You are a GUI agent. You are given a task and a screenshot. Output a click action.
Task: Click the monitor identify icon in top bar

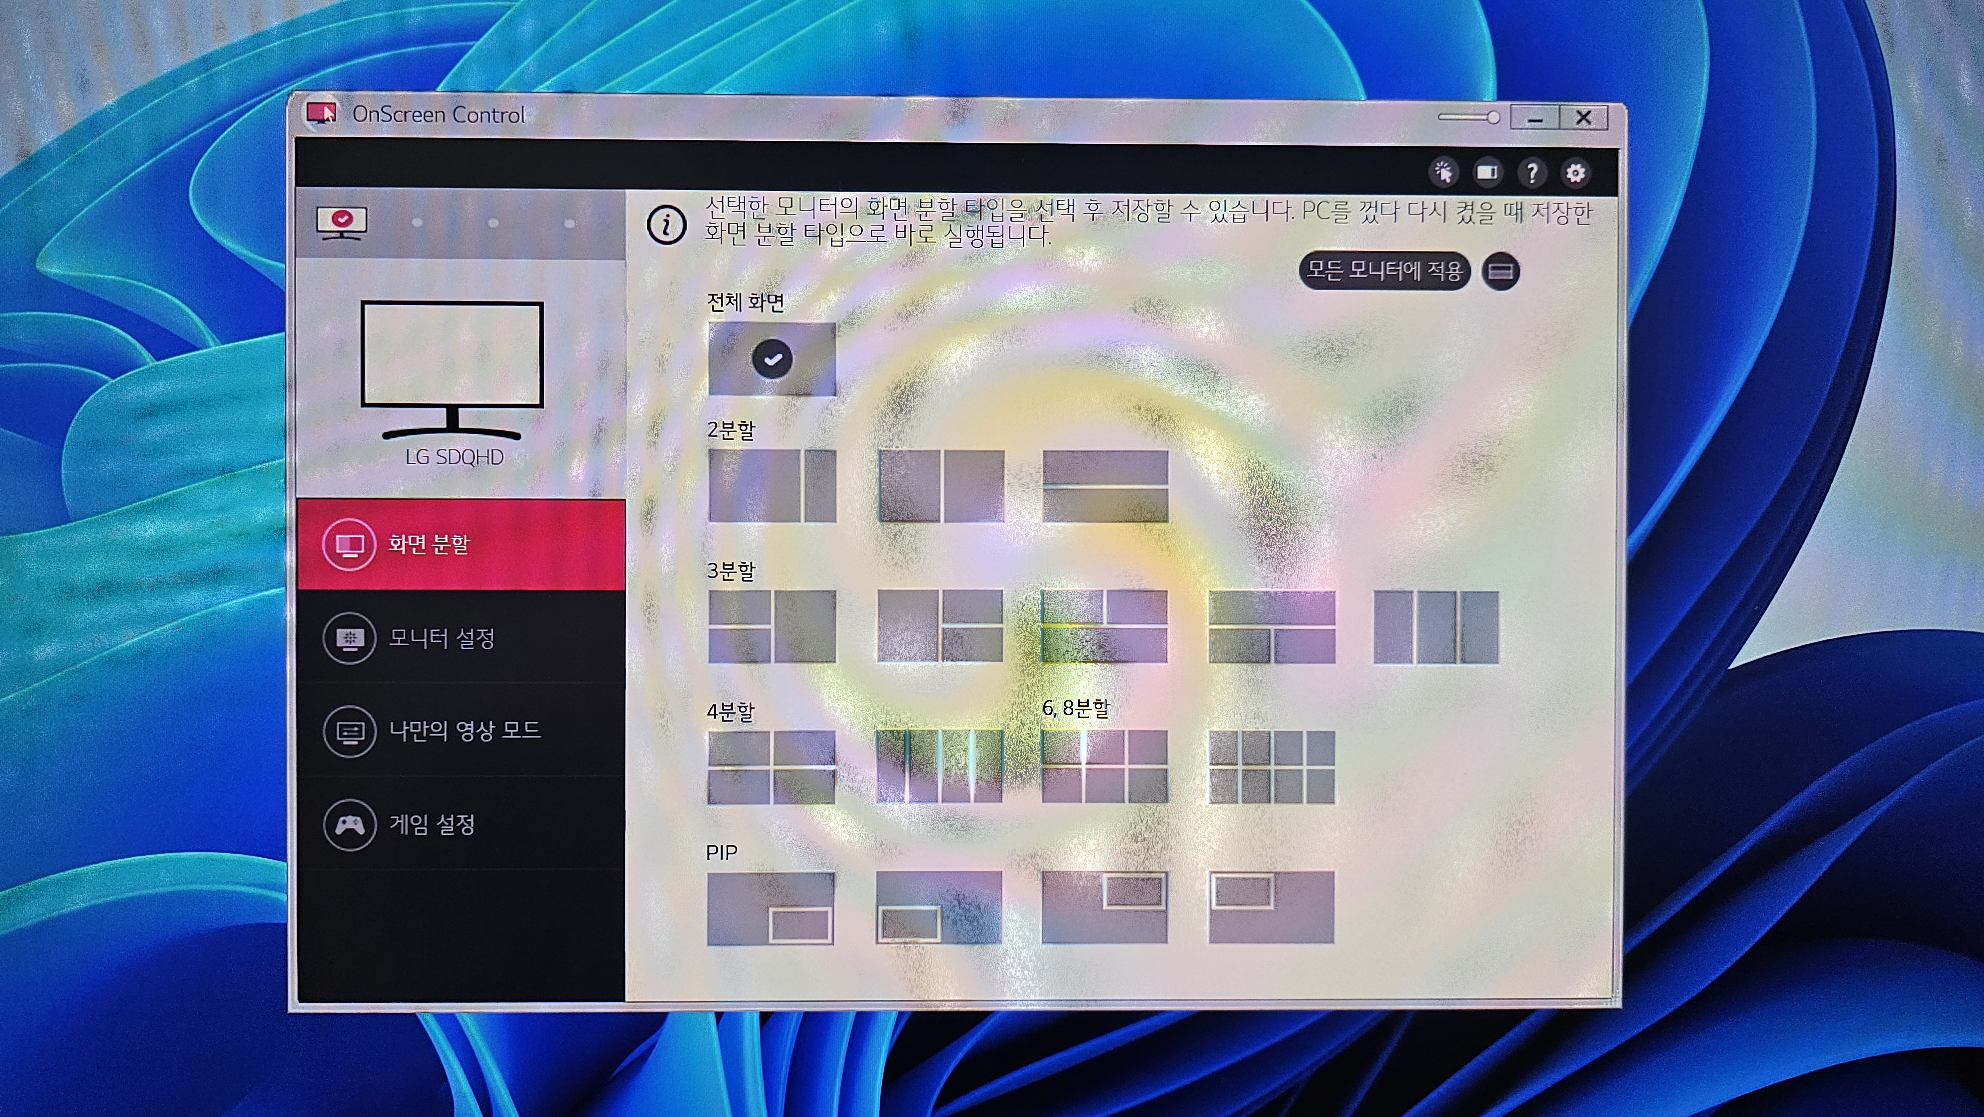1488,173
